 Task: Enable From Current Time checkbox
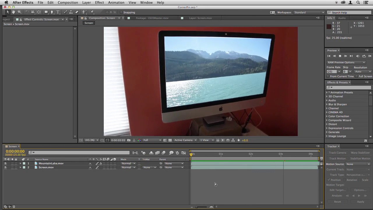tap(328, 76)
